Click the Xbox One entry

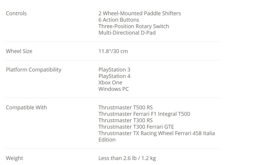[x=110, y=83]
